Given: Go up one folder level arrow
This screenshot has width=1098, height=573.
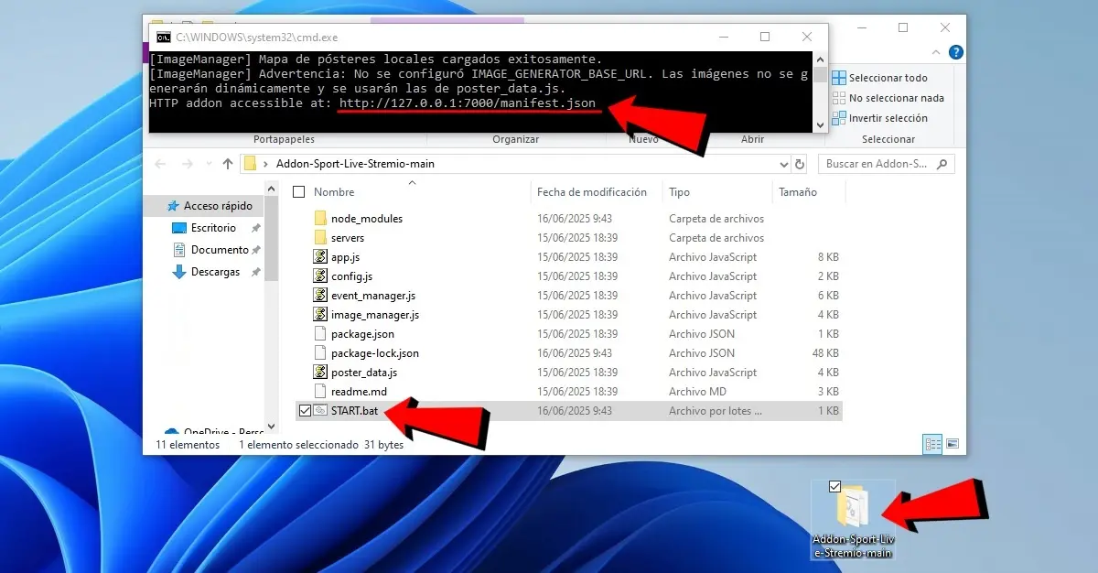Looking at the screenshot, I should click(x=228, y=164).
